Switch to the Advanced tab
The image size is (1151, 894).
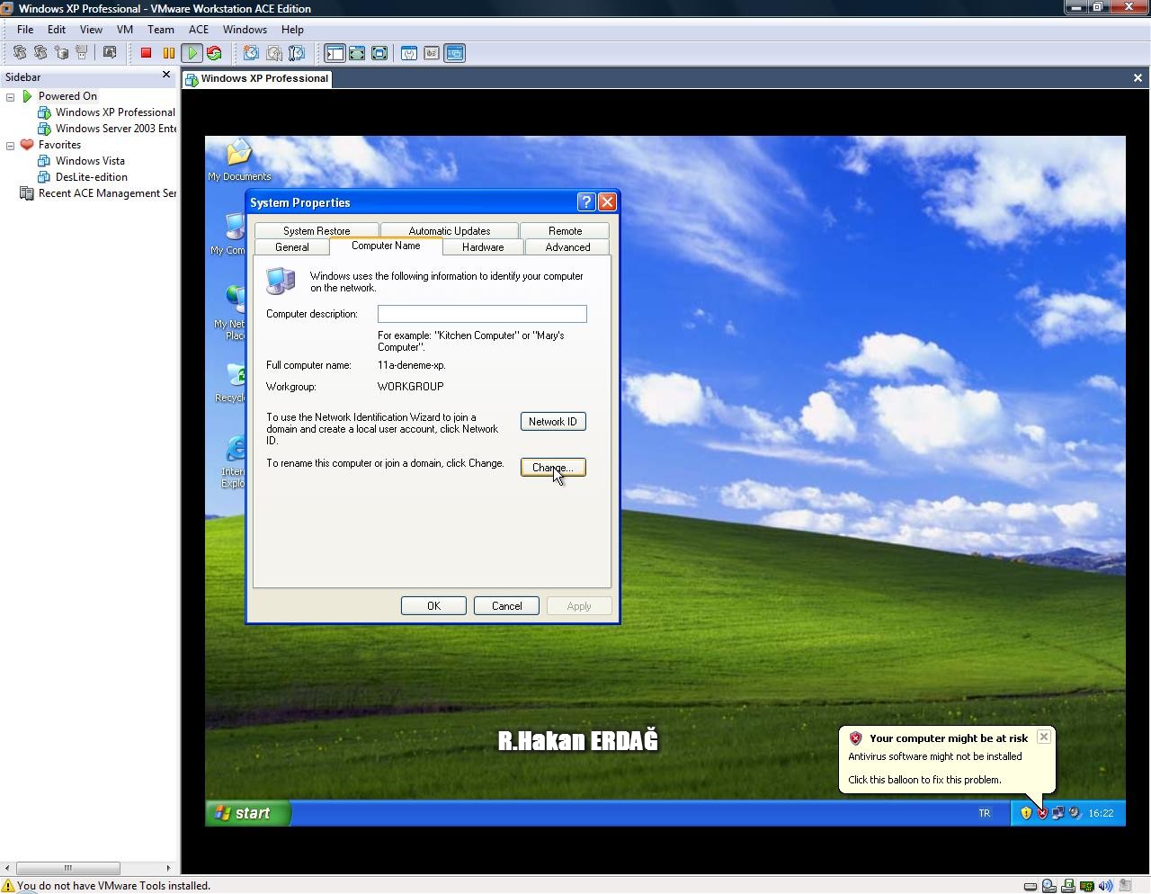(567, 247)
